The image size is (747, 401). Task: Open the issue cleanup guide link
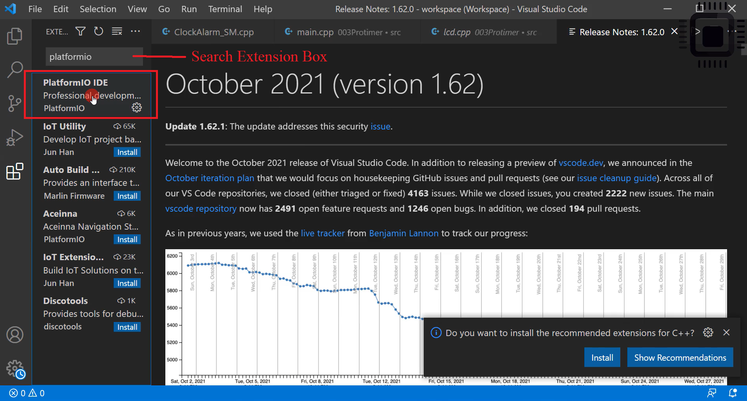pyautogui.click(x=617, y=178)
